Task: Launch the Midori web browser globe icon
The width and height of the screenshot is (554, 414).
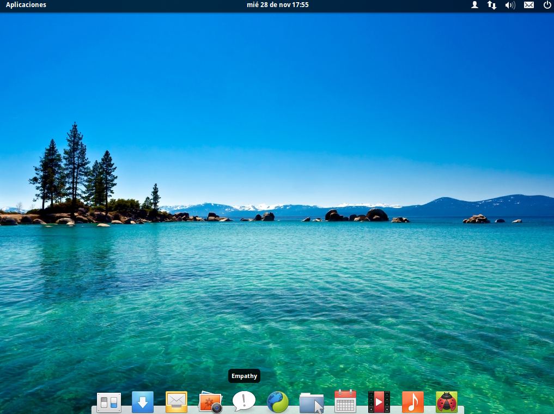Action: [x=278, y=402]
